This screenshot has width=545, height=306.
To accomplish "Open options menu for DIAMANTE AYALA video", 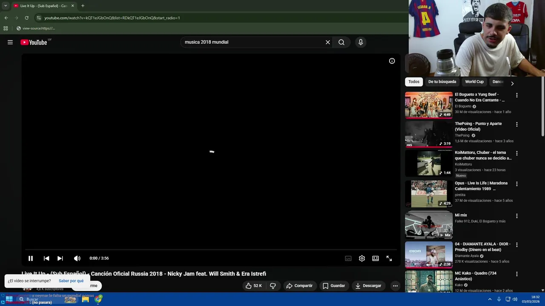I will click(517, 245).
